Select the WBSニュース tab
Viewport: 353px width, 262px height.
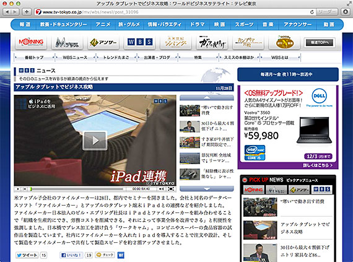click(75, 58)
